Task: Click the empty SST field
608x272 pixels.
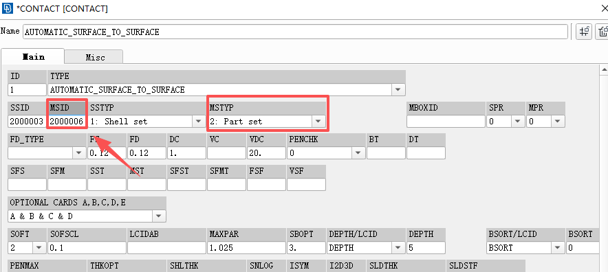Action: click(x=107, y=185)
